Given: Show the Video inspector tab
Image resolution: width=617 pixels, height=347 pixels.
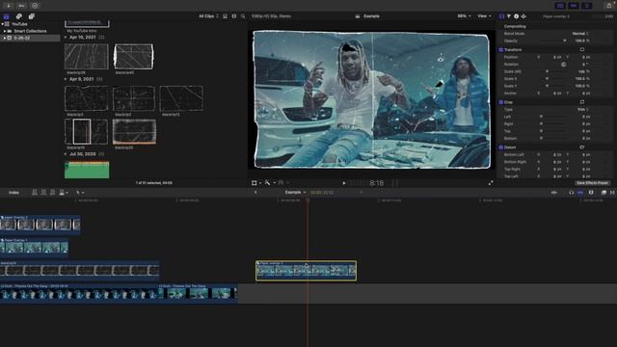Looking at the screenshot, I should [501, 16].
